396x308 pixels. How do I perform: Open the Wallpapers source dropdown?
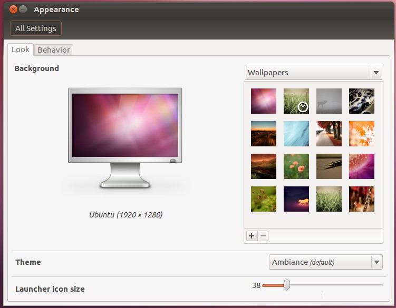pyautogui.click(x=313, y=73)
